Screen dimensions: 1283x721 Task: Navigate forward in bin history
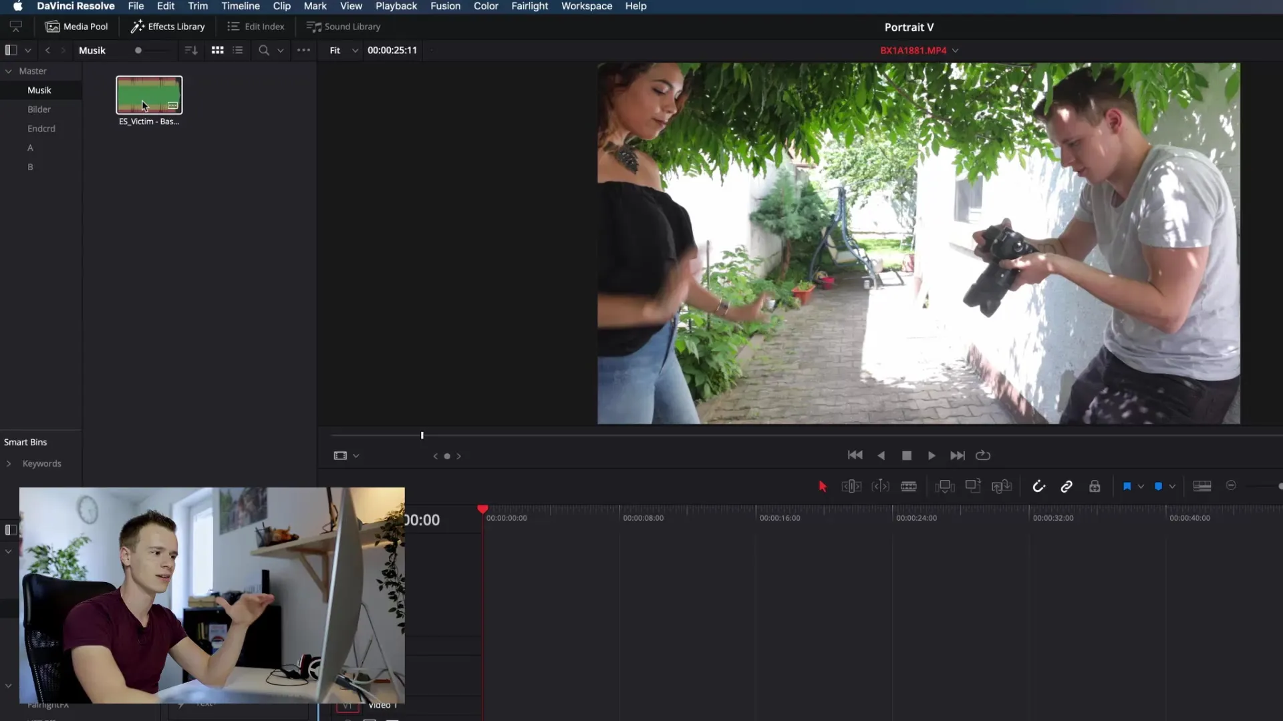[63, 50]
